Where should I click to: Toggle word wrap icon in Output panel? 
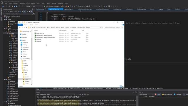point(88,95)
